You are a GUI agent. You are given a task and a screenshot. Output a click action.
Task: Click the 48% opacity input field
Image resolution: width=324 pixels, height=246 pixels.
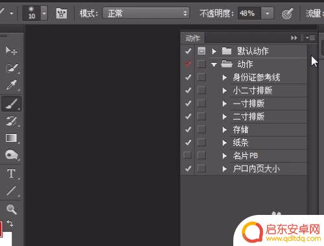tap(249, 14)
